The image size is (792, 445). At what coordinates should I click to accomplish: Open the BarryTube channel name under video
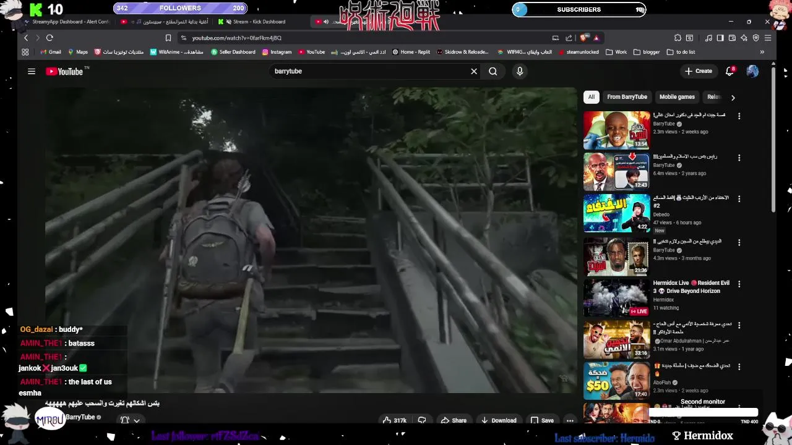click(x=80, y=417)
